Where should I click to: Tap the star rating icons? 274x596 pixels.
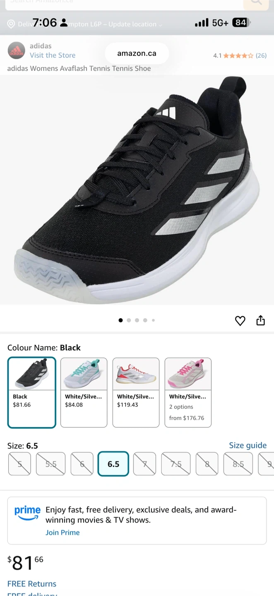tap(238, 55)
